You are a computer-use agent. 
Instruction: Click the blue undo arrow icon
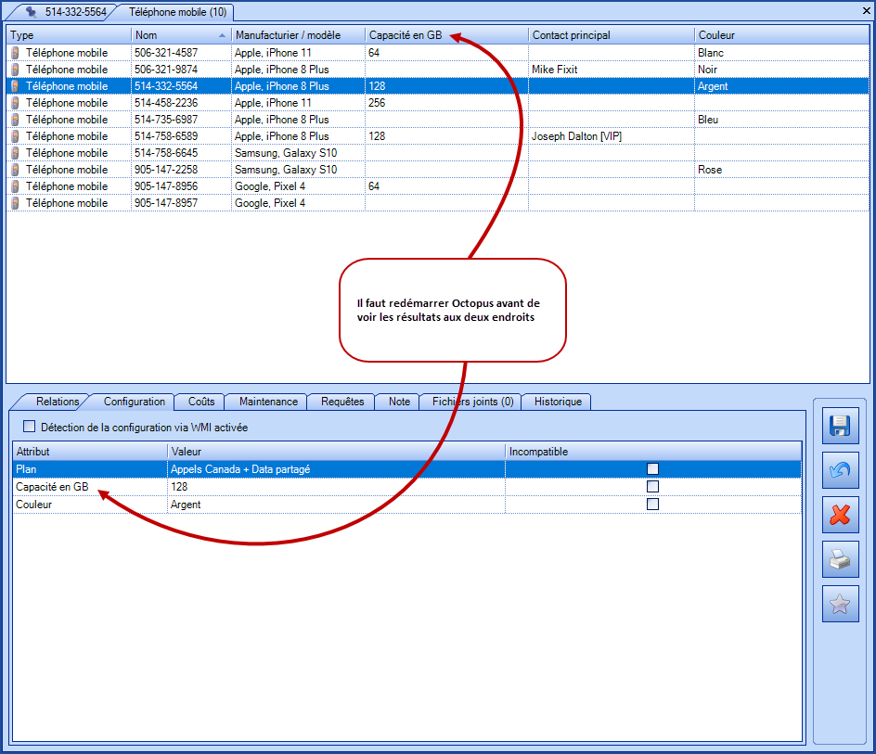coord(840,470)
